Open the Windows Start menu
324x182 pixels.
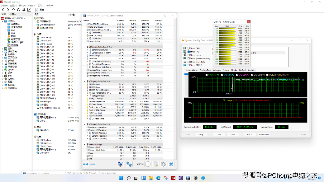[121, 178]
